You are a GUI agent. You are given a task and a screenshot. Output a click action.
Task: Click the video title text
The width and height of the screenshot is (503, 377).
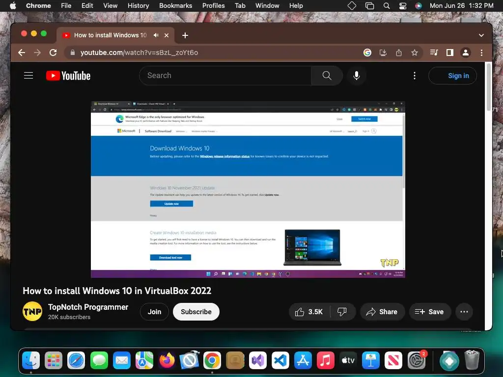[x=117, y=291]
